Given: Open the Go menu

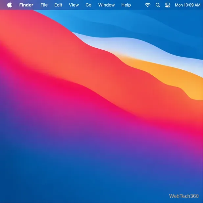Looking at the screenshot, I should 89,5.
